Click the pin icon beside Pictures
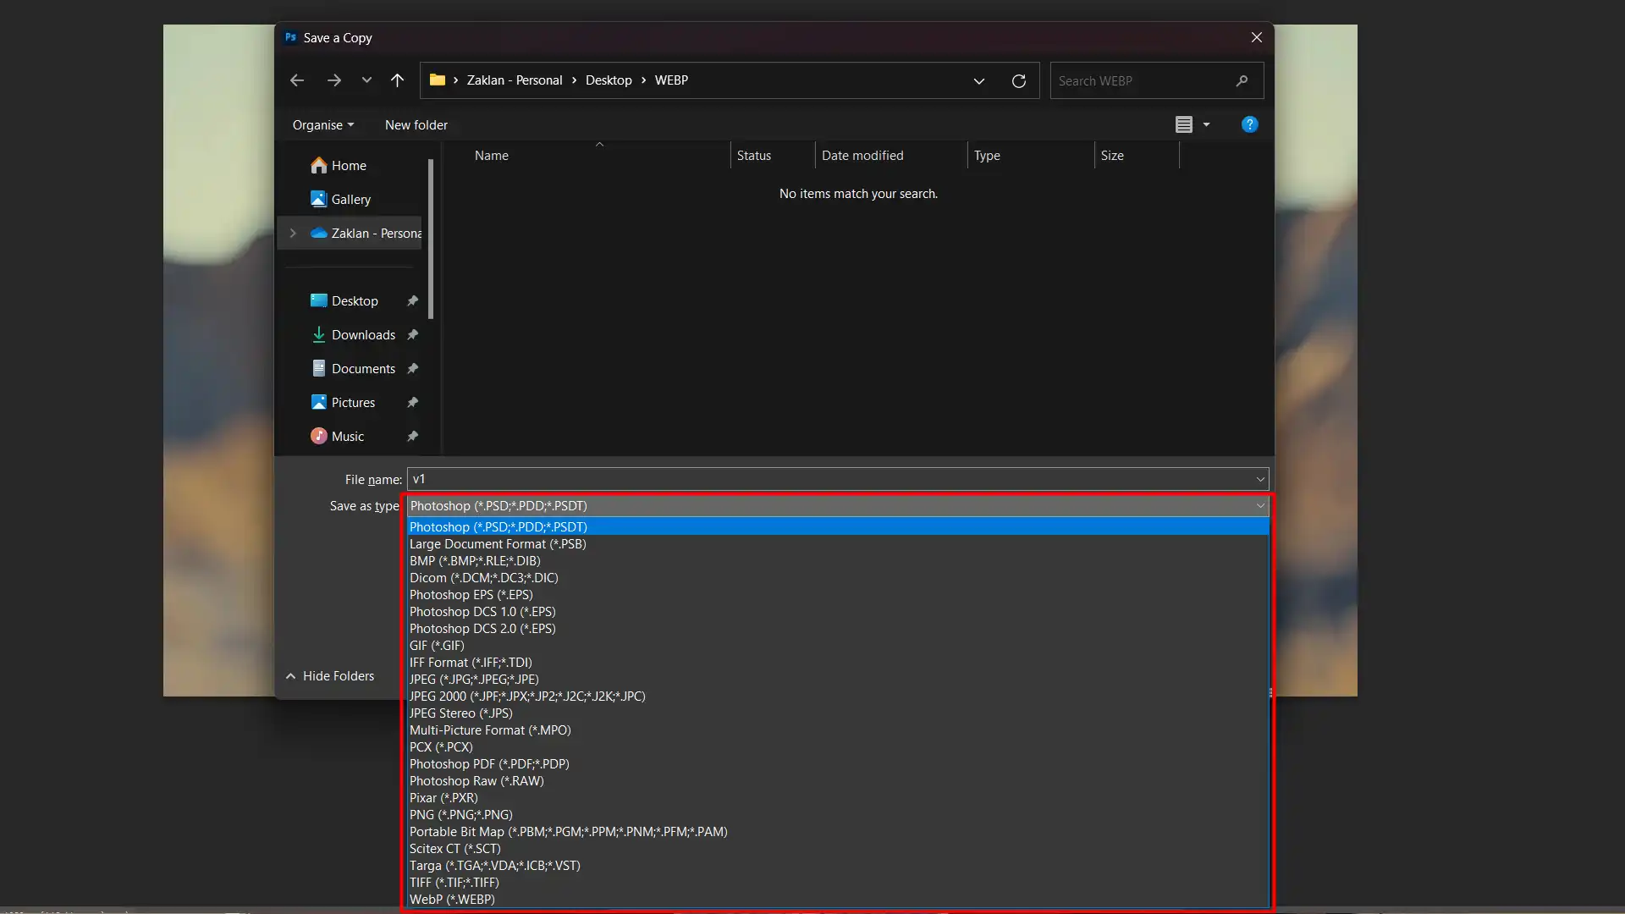 tap(412, 403)
